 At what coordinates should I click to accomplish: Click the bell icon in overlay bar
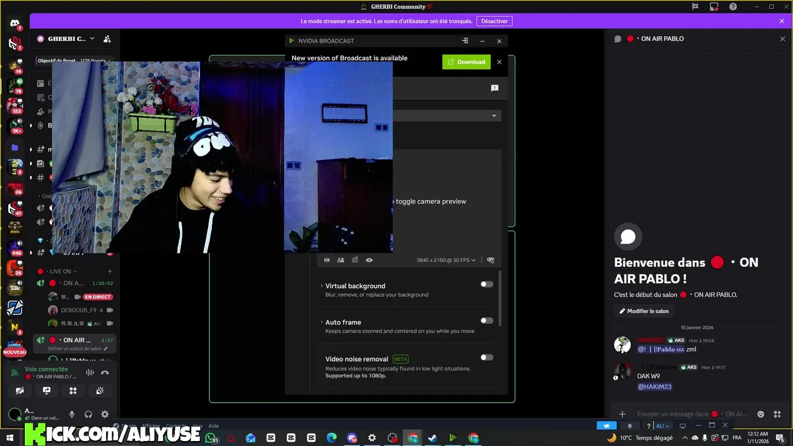[630, 426]
